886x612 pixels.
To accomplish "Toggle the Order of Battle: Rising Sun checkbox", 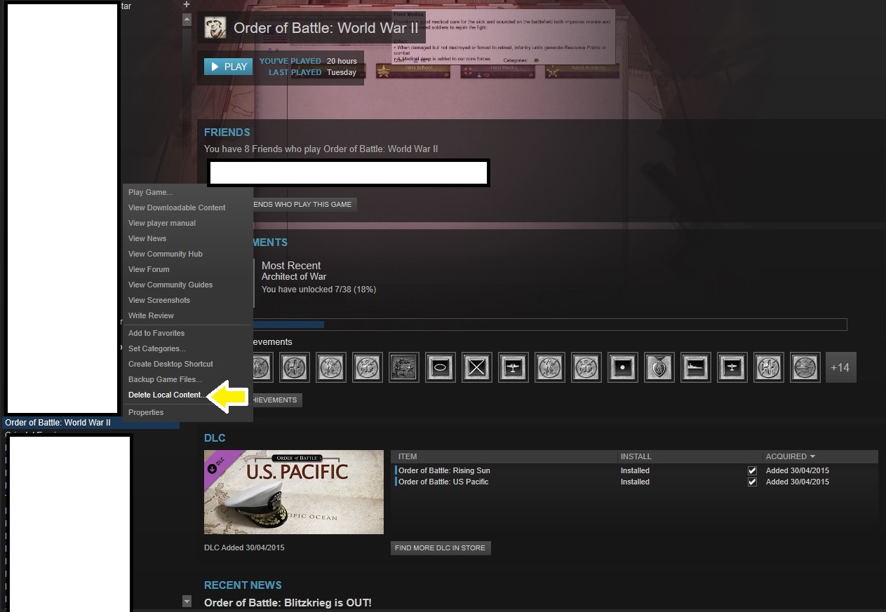I will tap(753, 471).
